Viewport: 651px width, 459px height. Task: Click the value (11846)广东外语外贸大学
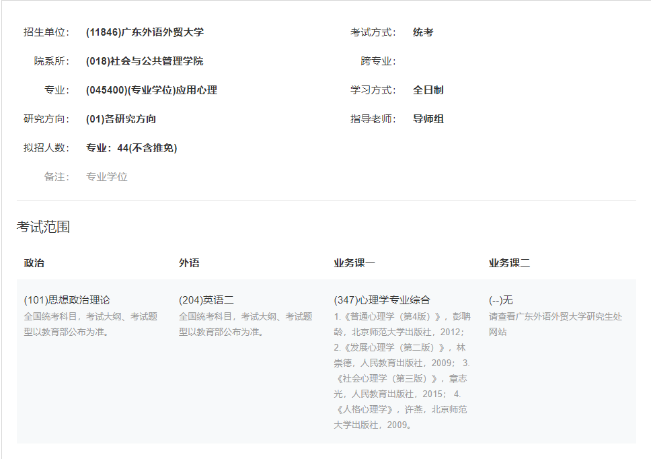pos(145,32)
